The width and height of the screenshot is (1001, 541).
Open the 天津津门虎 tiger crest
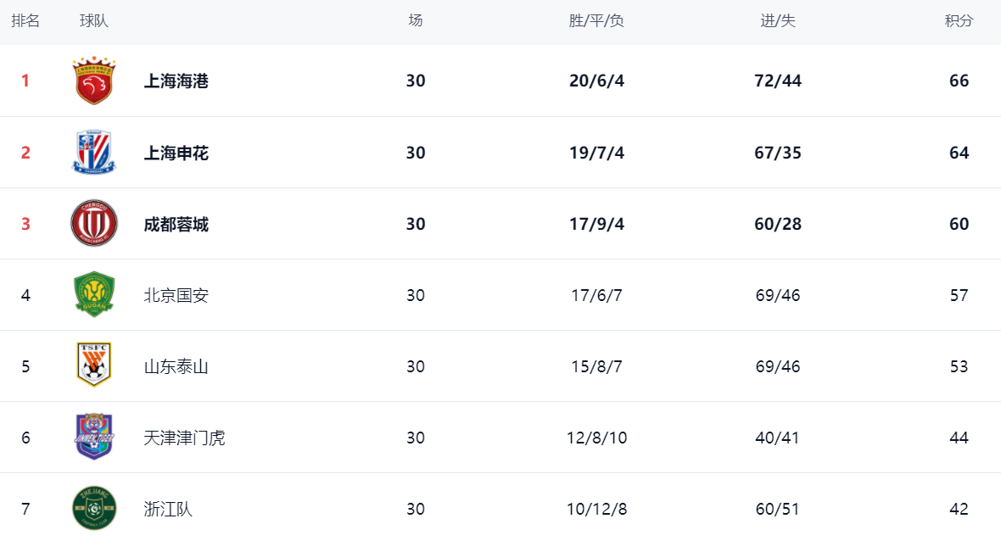coord(93,438)
